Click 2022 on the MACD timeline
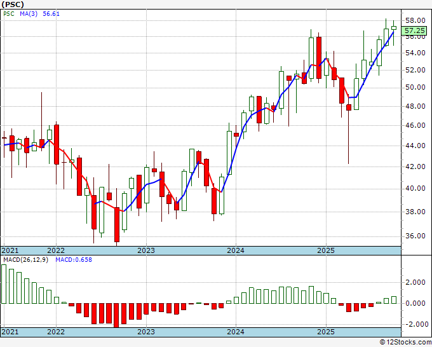 56,332
